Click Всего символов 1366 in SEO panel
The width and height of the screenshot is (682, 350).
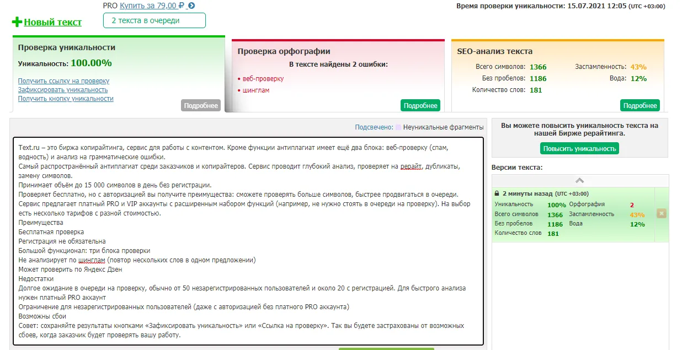[538, 67]
